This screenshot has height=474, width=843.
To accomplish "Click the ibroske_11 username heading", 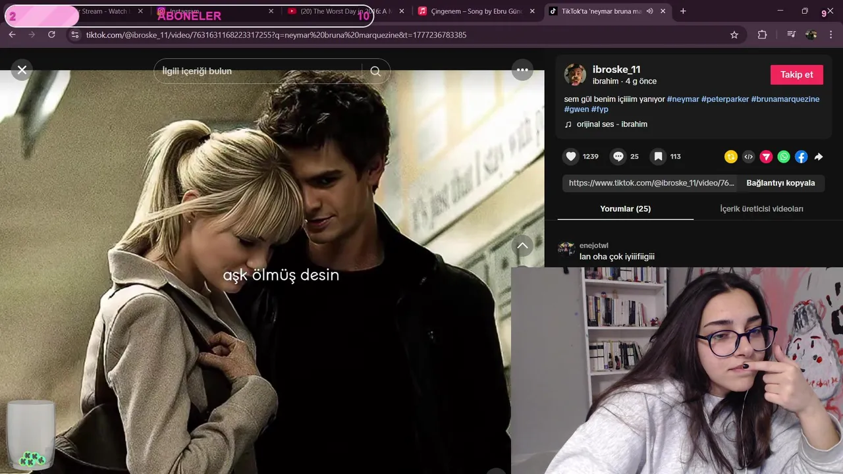I will point(616,69).
